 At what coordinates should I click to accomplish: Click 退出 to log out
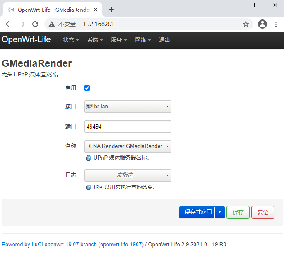coord(164,40)
